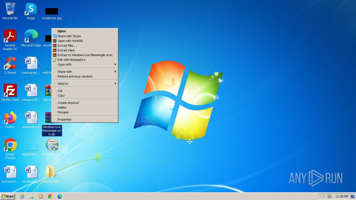The image size is (356, 200).
Task: Choose Create shortcut
Action: coord(85,103)
